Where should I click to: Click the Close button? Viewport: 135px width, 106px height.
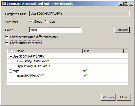124,97
